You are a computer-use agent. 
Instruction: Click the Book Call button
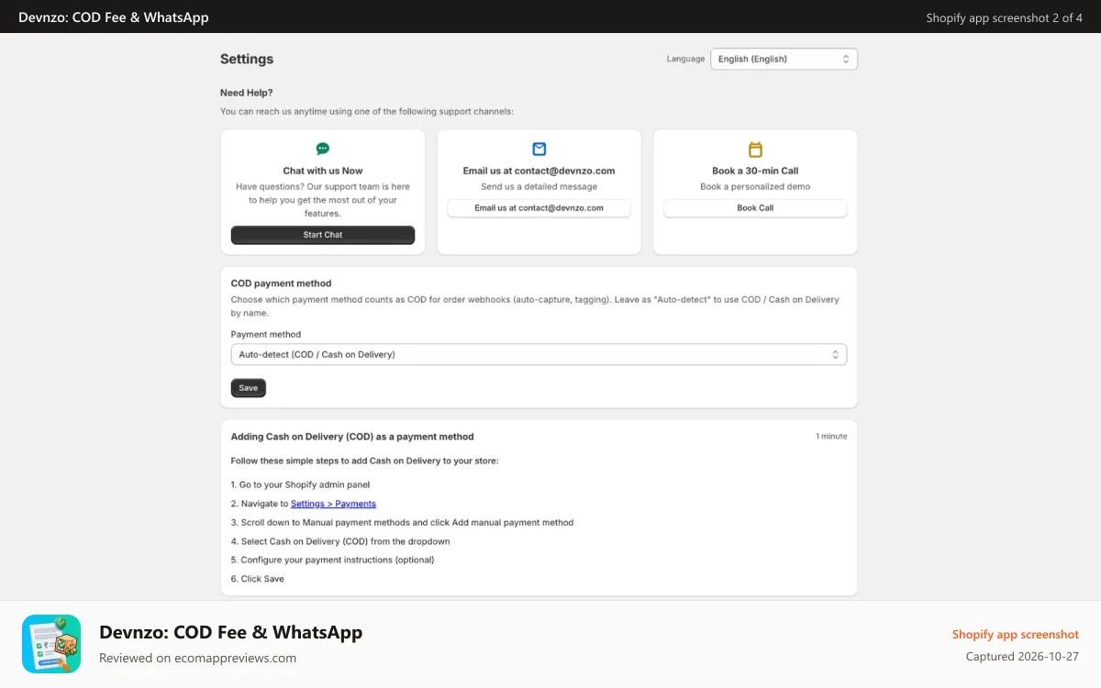(x=755, y=208)
